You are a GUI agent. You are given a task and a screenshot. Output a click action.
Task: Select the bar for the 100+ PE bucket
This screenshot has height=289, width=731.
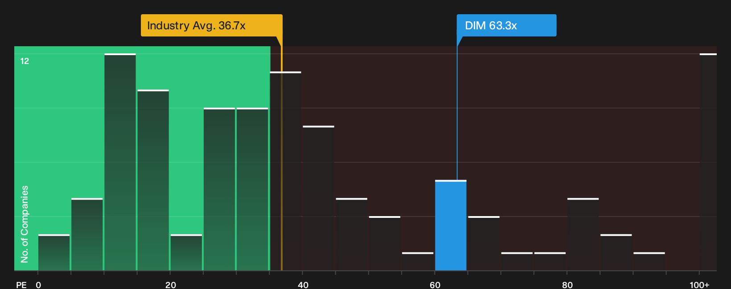click(x=708, y=162)
